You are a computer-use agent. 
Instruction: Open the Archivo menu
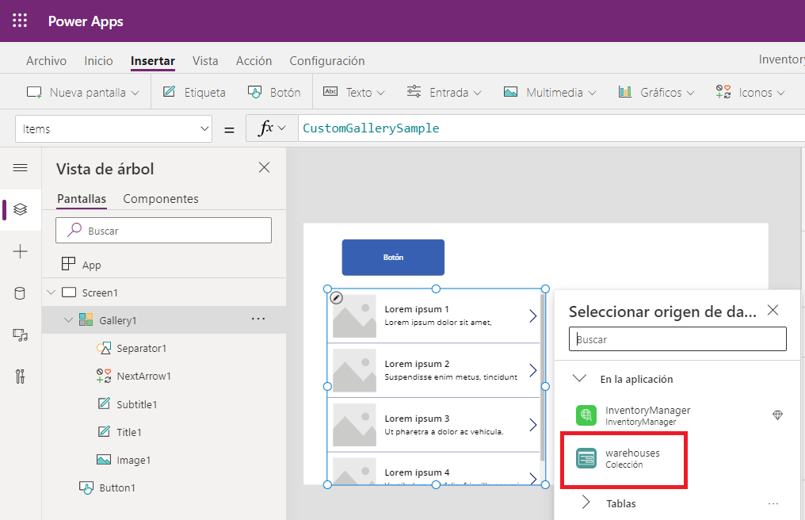46,60
